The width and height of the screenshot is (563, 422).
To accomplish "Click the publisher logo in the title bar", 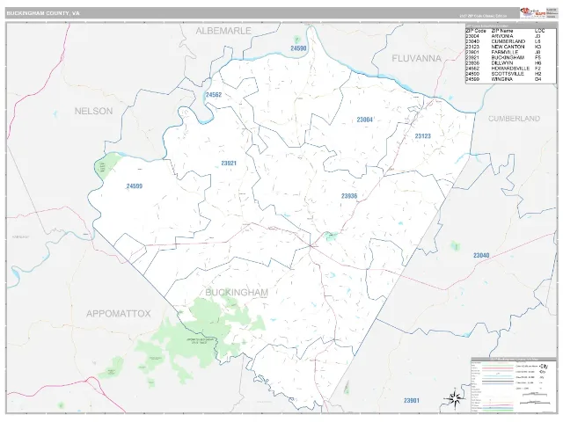I will [533, 13].
